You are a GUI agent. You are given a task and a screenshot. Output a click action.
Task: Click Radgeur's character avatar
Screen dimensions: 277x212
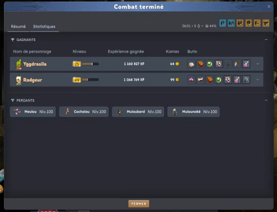point(18,80)
